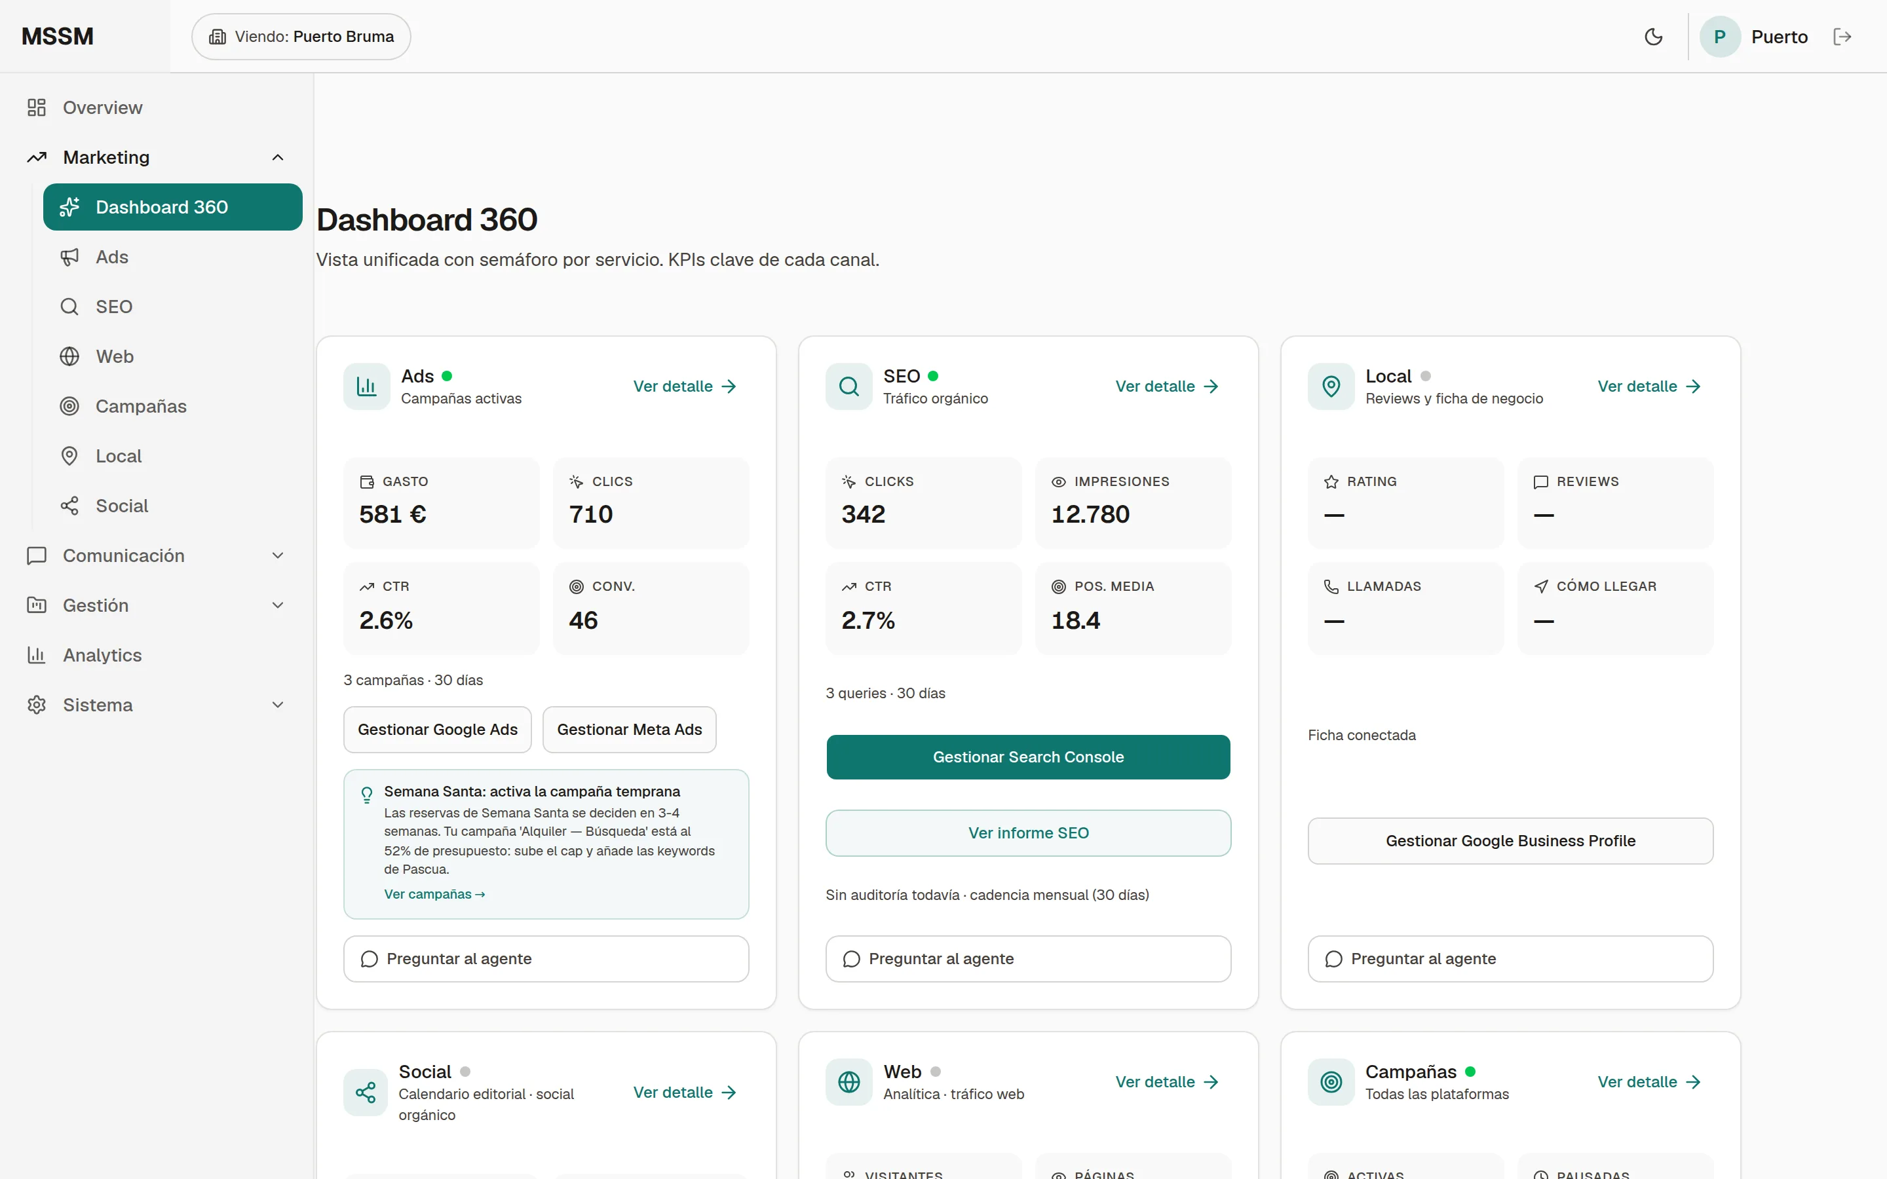Open Ads in the sidebar
The height and width of the screenshot is (1179, 1887).
click(x=172, y=257)
